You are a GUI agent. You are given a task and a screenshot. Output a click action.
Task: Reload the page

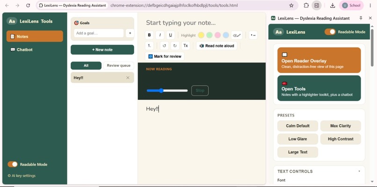[28, 5]
